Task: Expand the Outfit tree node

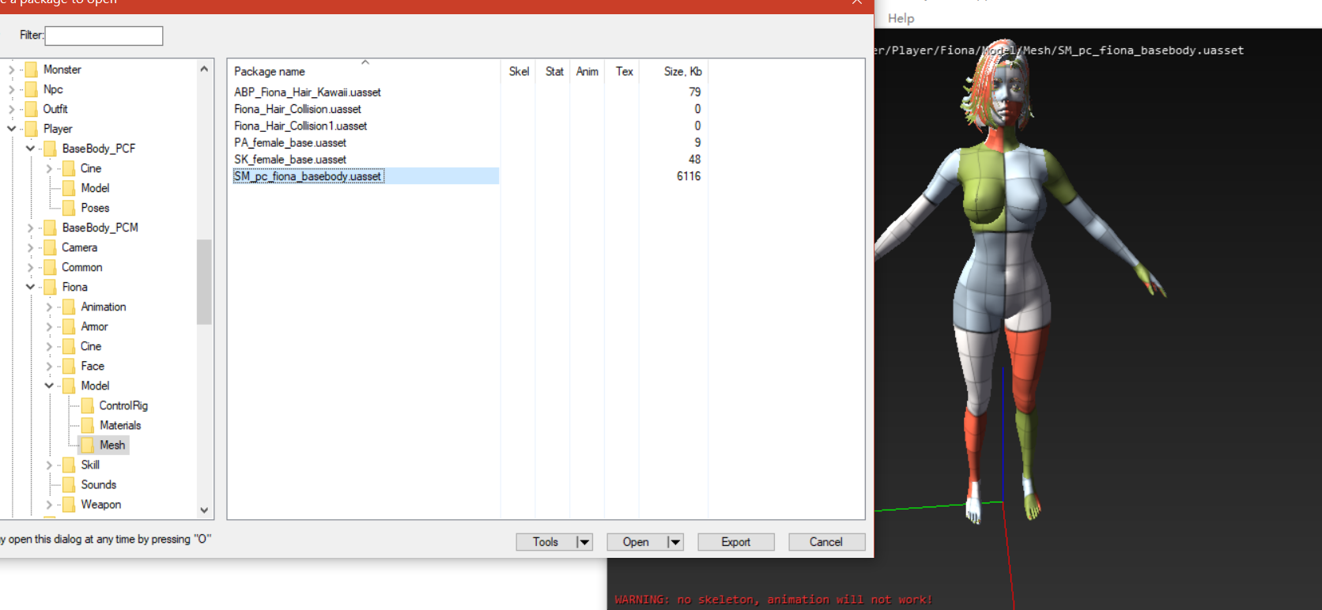Action: tap(11, 109)
